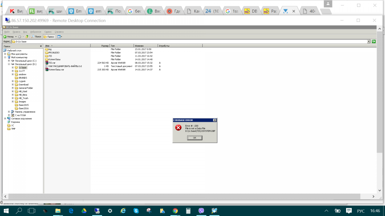Close the CODEBASE ERROR dialog with X
Viewport: 385px width, 216px height.
click(215, 120)
